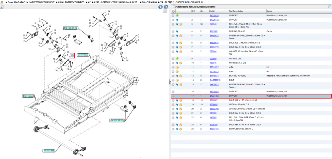Click blue arrow icon on ref 2 row

[177, 20]
